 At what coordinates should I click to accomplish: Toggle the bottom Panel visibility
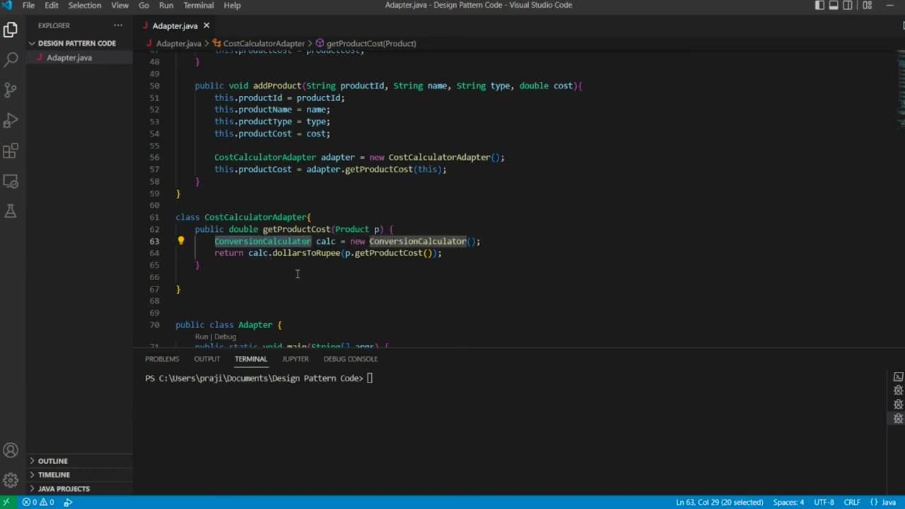[834, 5]
